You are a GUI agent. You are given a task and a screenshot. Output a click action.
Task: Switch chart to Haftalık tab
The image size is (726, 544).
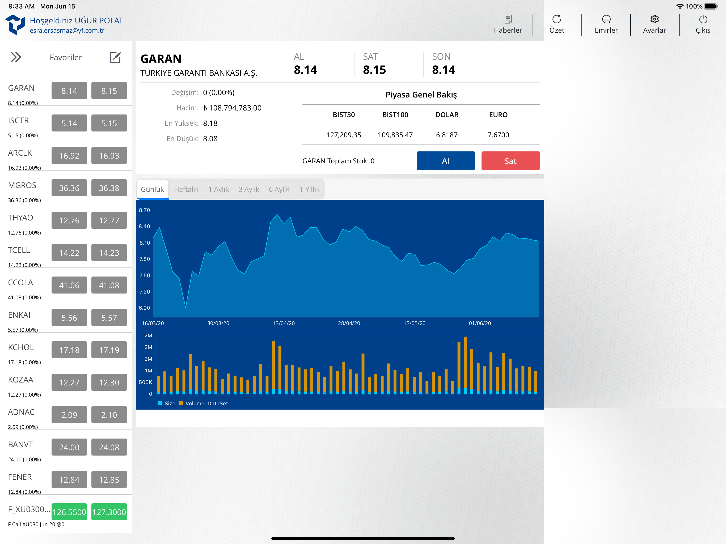tap(186, 189)
